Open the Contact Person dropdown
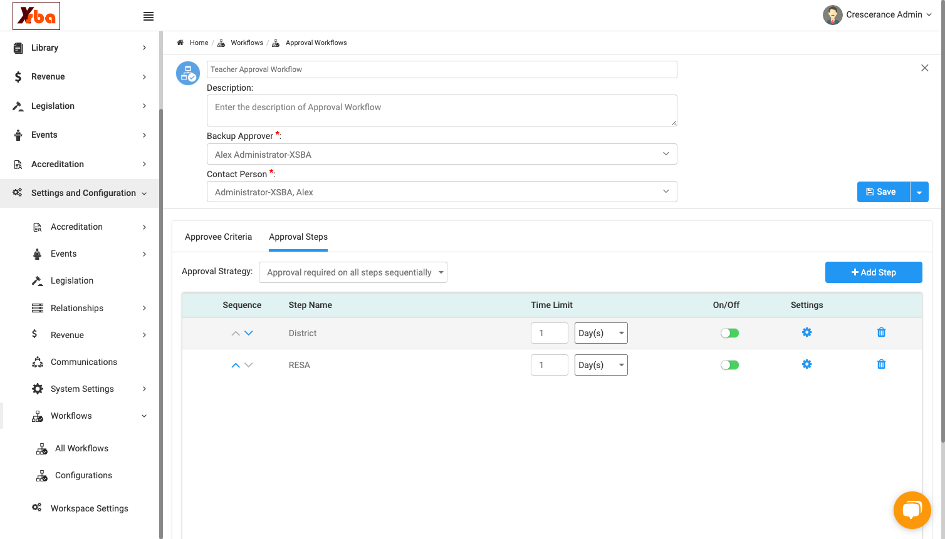945x539 pixels. pos(442,192)
